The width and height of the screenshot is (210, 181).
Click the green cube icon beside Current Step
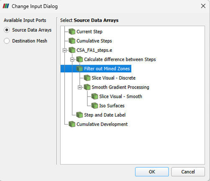point(72,31)
